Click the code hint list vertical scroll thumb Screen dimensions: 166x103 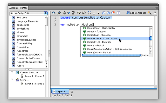[x=151, y=38]
